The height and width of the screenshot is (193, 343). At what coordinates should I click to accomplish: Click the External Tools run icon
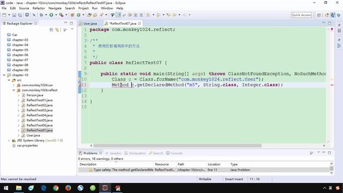click(61, 15)
